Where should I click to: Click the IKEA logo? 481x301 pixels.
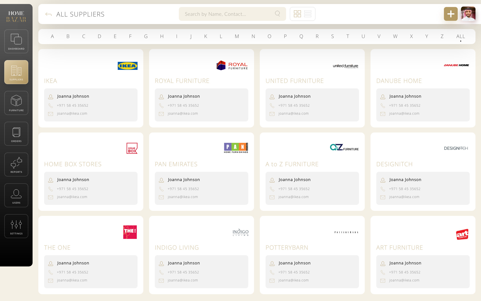pyautogui.click(x=128, y=66)
